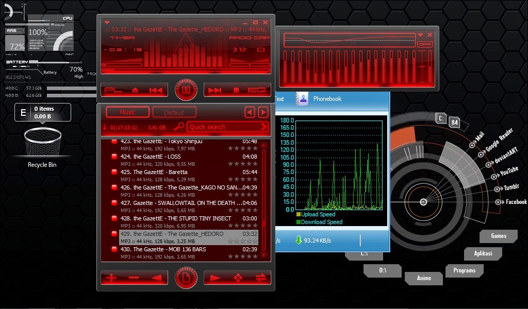Image resolution: width=528 pixels, height=309 pixels.
Task: Click the eject/open file icon
Action: (135, 90)
